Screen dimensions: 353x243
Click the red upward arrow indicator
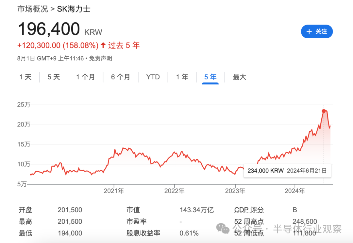coord(102,45)
